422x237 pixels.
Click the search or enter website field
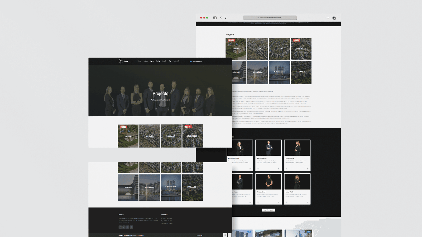[x=270, y=18]
